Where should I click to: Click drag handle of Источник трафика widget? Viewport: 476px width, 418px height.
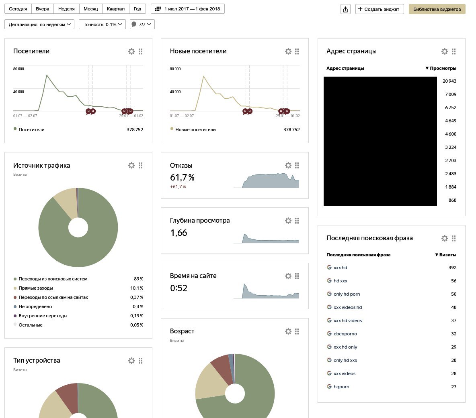tap(141, 165)
